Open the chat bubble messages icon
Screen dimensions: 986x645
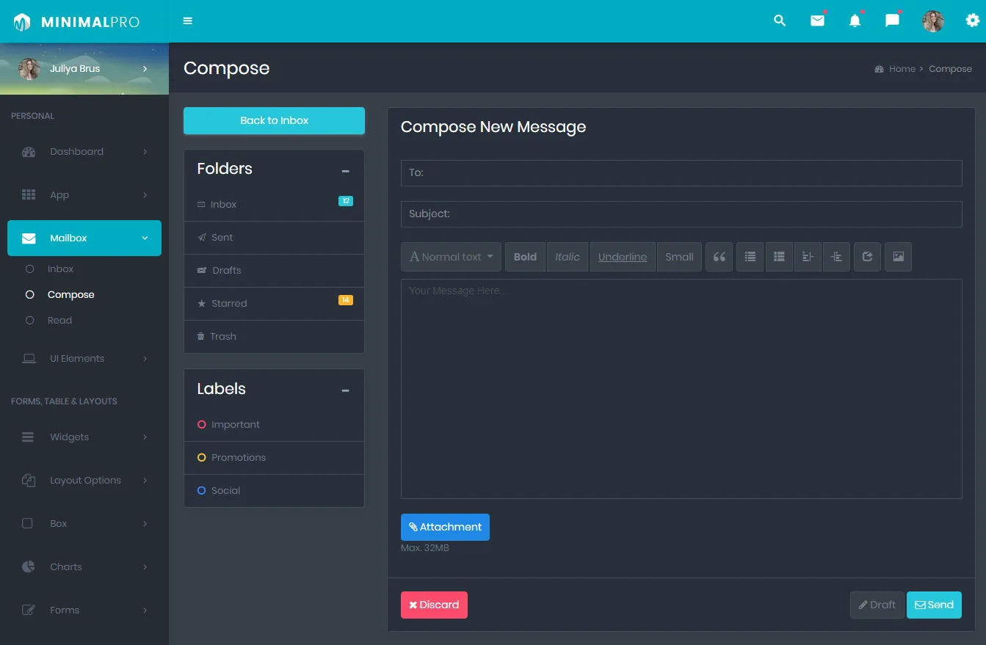(892, 21)
